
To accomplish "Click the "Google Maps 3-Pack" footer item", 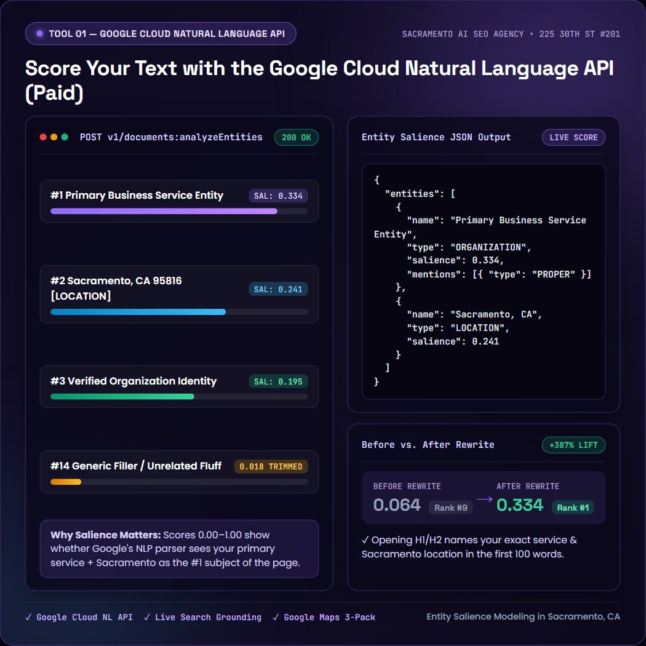I will 324,617.
